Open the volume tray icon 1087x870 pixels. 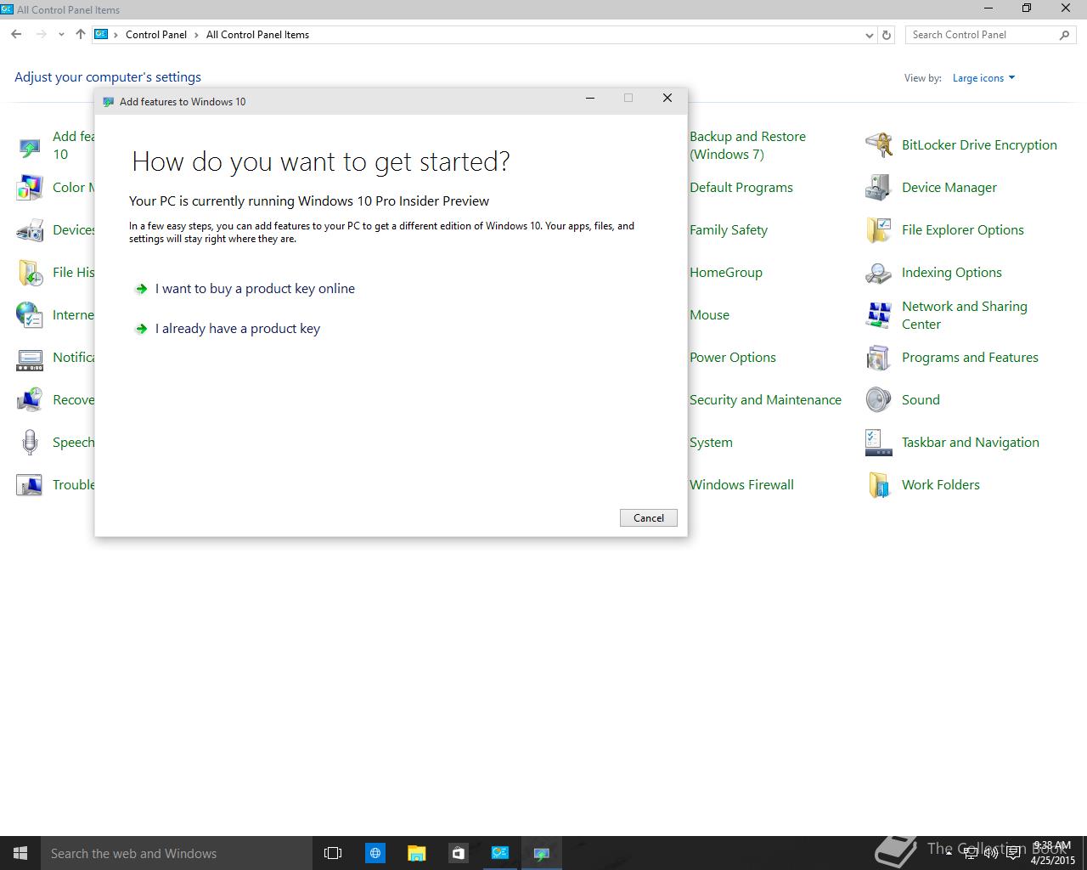[991, 853]
